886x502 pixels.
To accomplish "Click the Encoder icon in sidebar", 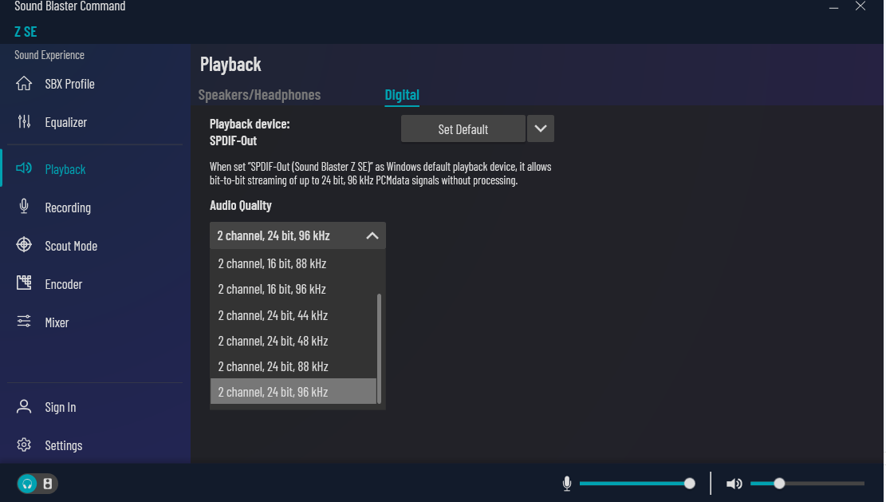I will coord(24,283).
